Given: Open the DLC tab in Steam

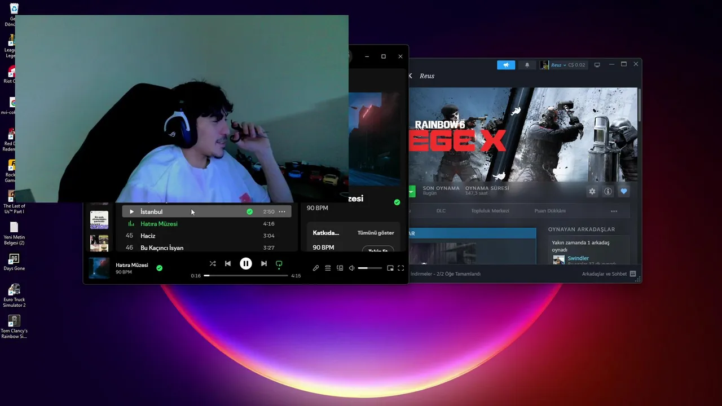Looking at the screenshot, I should (x=441, y=211).
